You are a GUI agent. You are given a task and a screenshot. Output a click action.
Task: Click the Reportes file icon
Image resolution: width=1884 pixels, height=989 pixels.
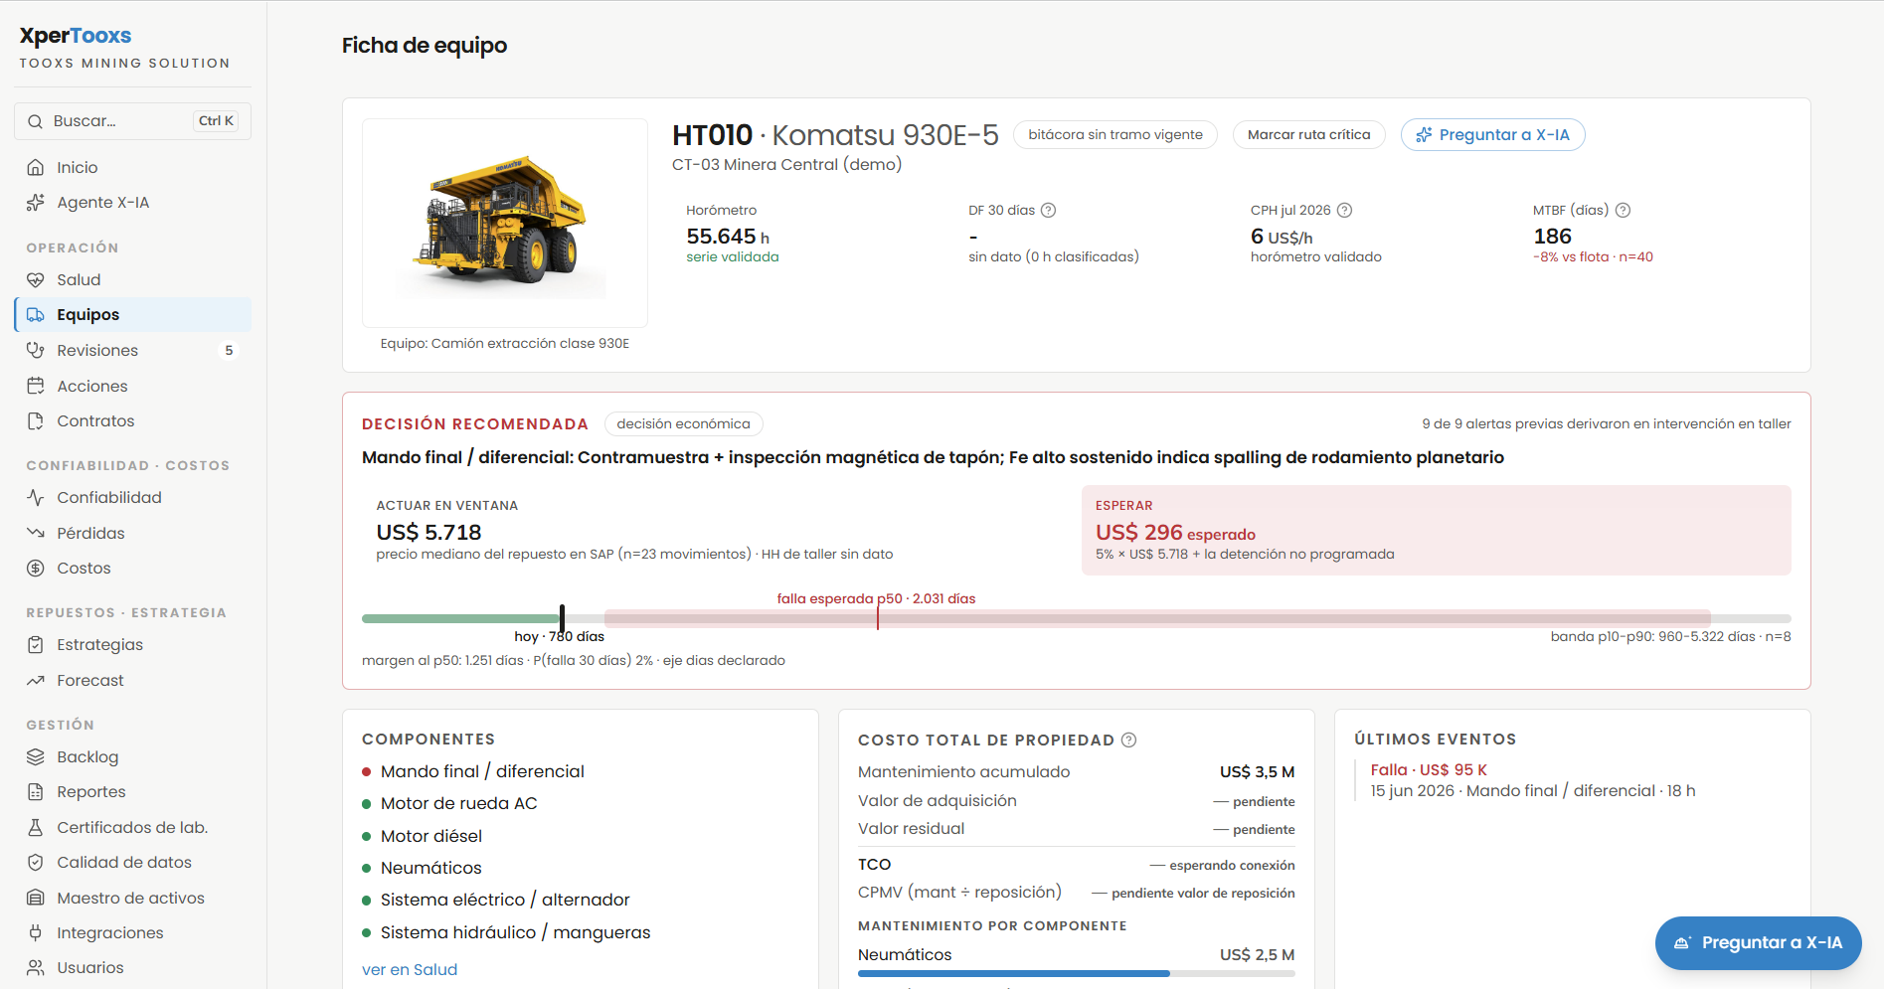[36, 792]
